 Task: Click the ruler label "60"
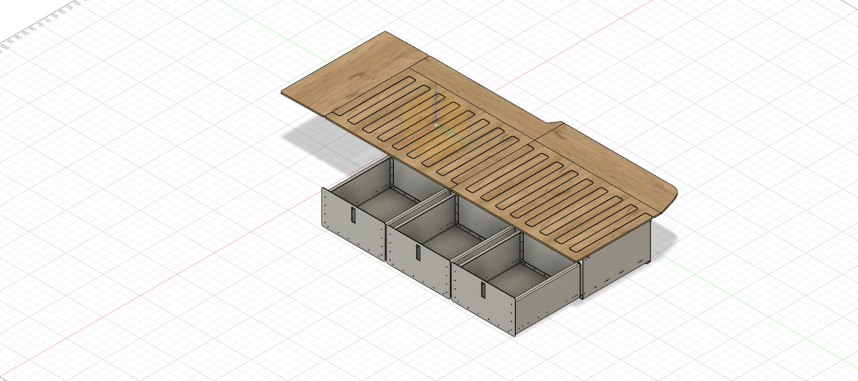pos(62,12)
